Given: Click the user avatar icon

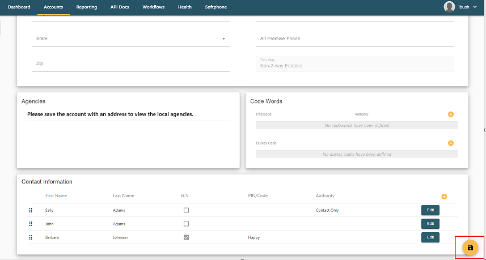Looking at the screenshot, I should coord(449,7).
